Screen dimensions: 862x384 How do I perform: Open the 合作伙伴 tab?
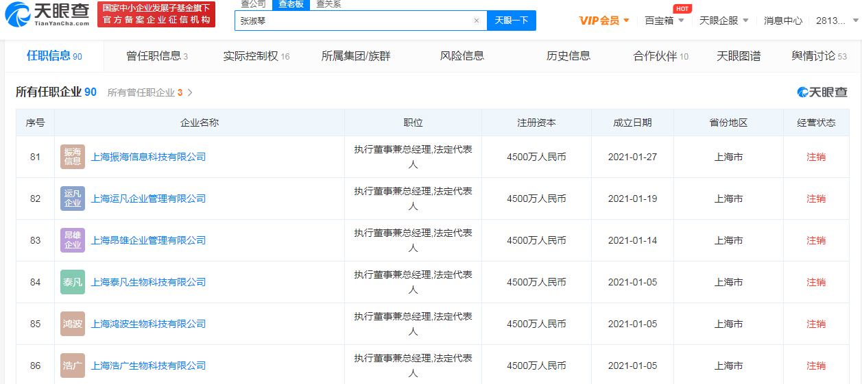pyautogui.click(x=661, y=56)
